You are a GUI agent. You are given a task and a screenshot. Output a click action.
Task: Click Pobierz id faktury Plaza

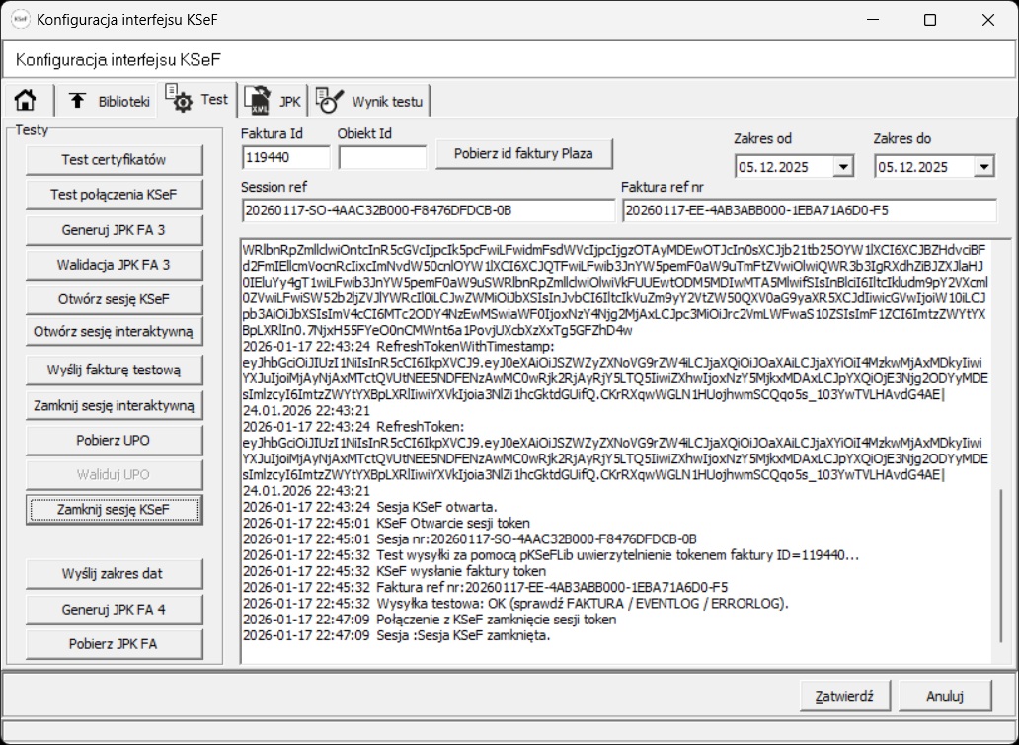(x=523, y=154)
